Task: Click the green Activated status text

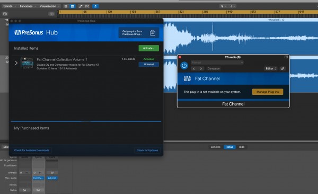Action: pos(148,59)
